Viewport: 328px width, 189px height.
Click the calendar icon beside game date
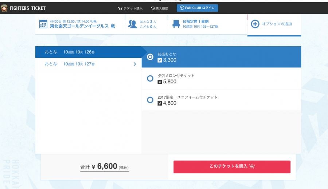coord(43,24)
